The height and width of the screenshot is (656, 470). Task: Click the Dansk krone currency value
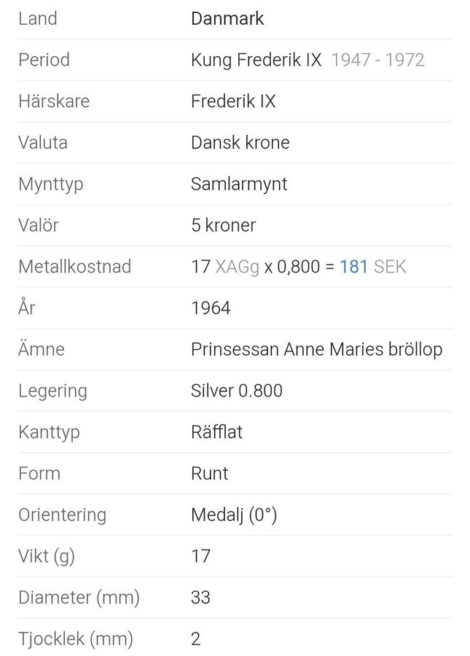(240, 142)
